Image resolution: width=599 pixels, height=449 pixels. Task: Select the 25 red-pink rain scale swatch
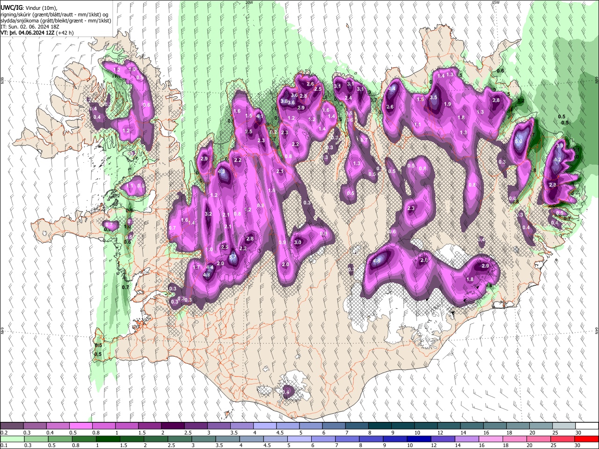[563, 439]
